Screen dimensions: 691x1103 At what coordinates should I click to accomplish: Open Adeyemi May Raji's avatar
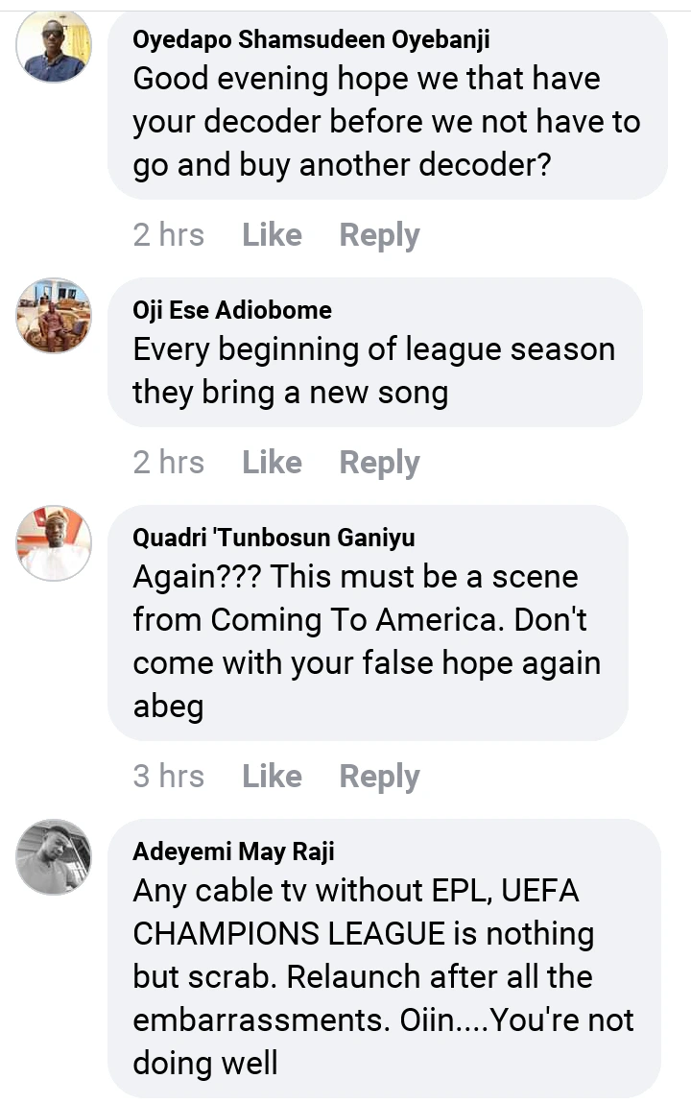coord(54,857)
